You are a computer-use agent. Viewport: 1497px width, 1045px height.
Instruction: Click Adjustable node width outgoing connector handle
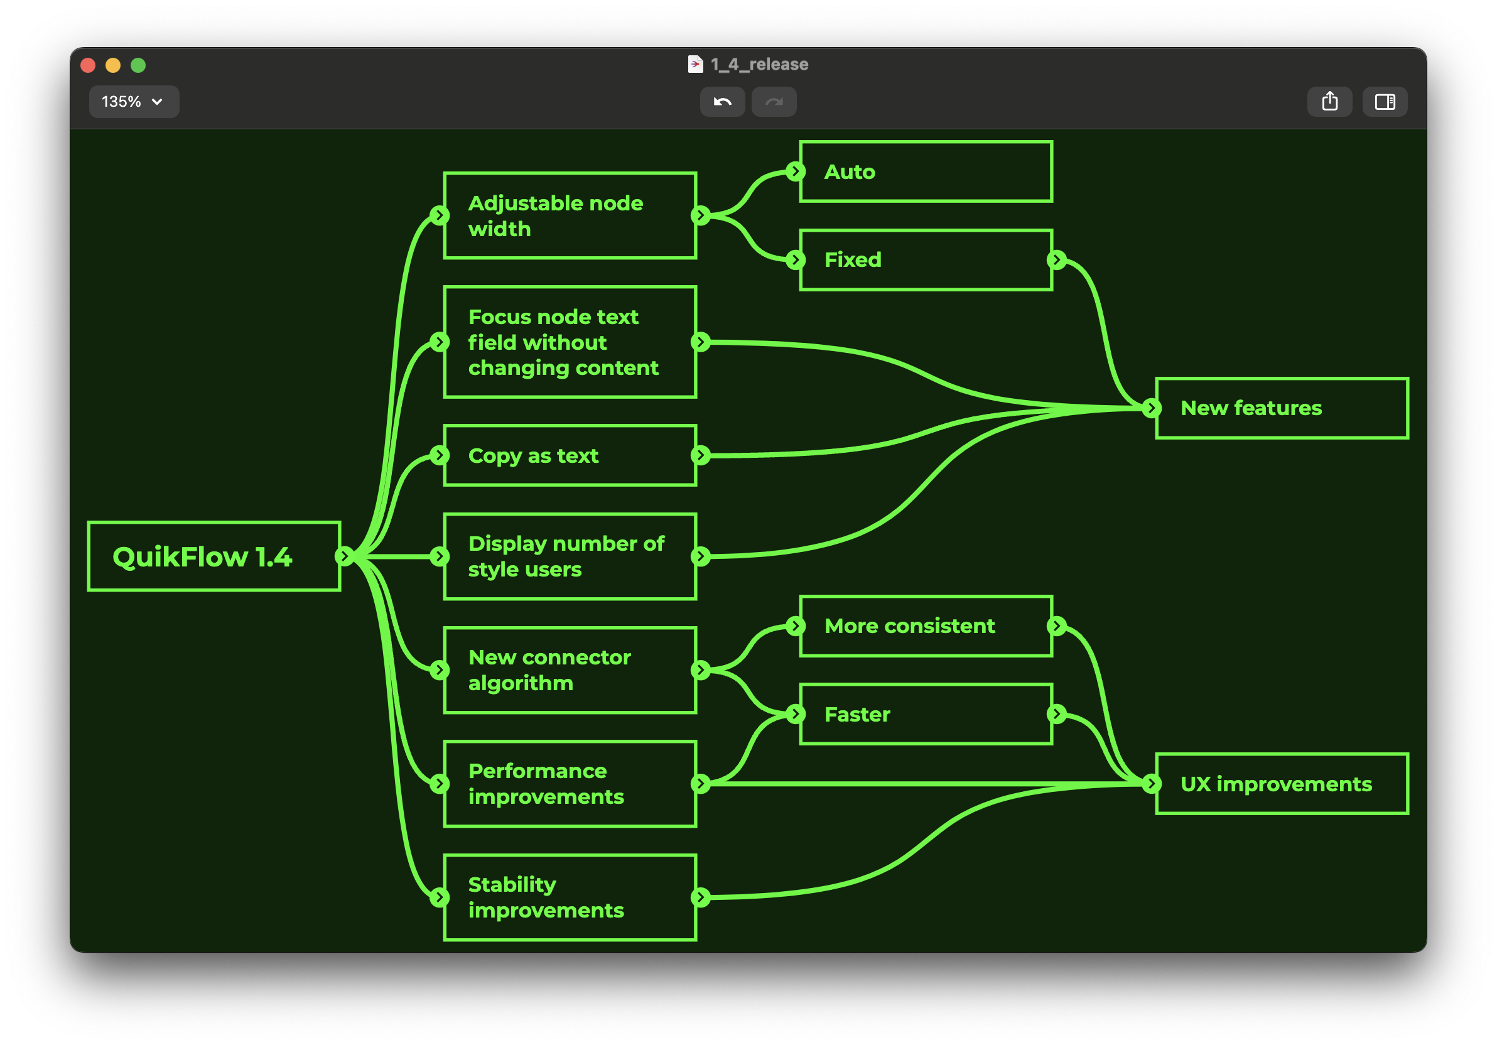click(x=700, y=216)
